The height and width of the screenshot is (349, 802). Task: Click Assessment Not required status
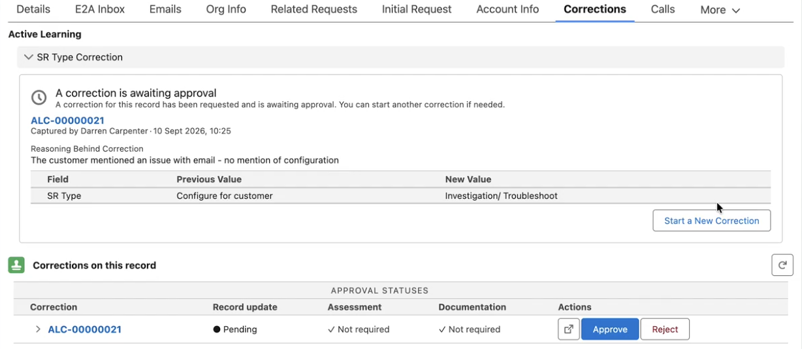(359, 329)
